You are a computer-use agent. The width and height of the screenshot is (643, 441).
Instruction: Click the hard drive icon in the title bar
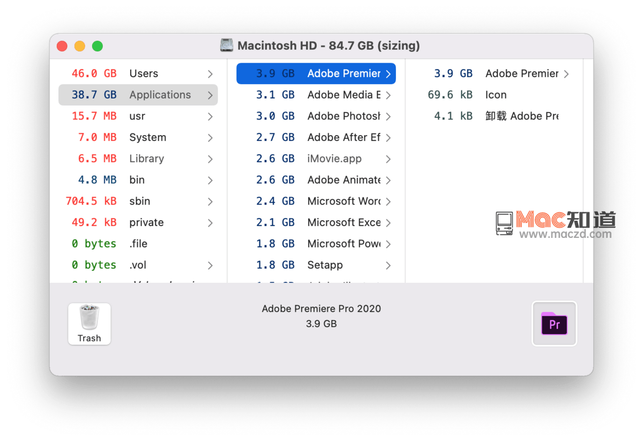click(227, 46)
